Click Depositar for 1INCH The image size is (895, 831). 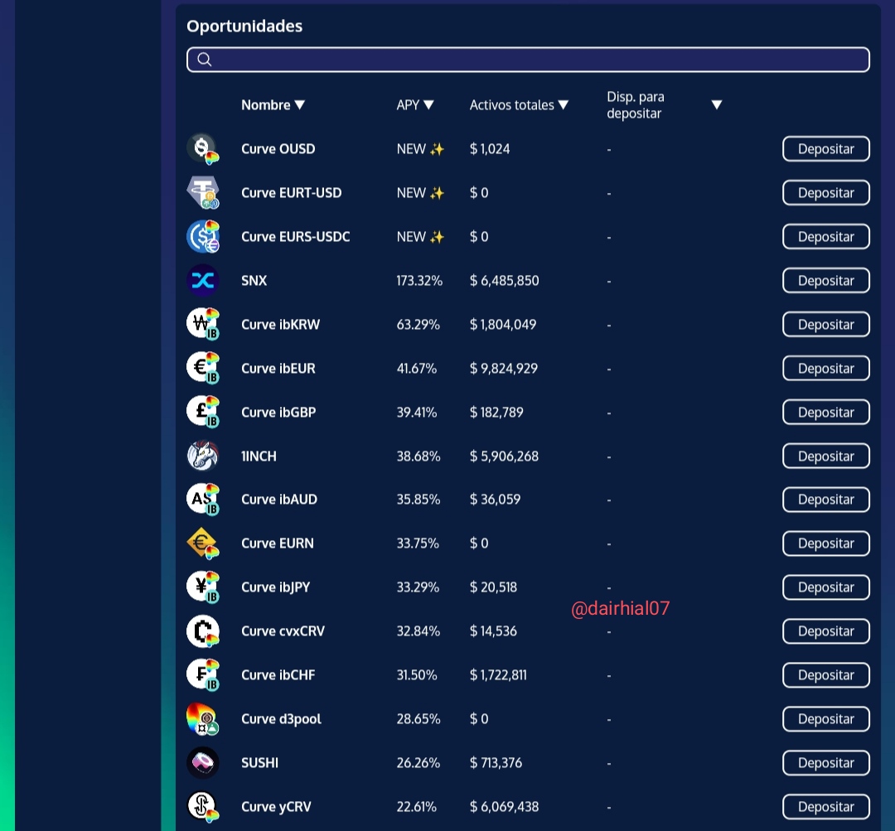(x=826, y=456)
